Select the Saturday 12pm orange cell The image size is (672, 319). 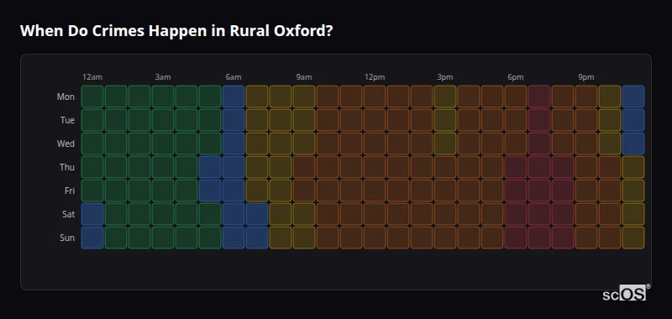coord(375,214)
